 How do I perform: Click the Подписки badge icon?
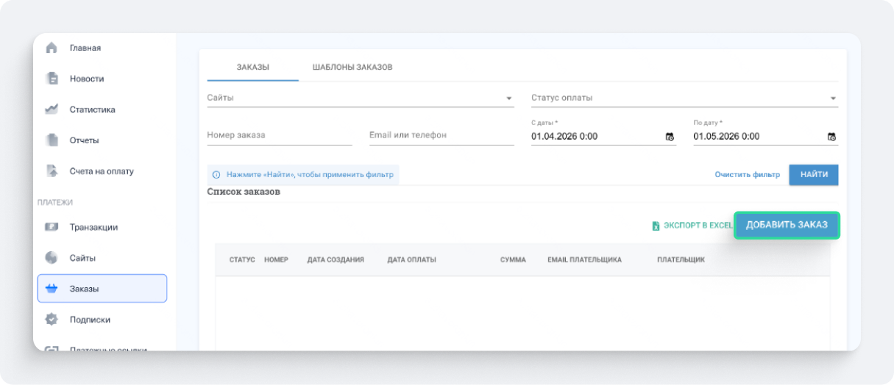click(x=52, y=320)
